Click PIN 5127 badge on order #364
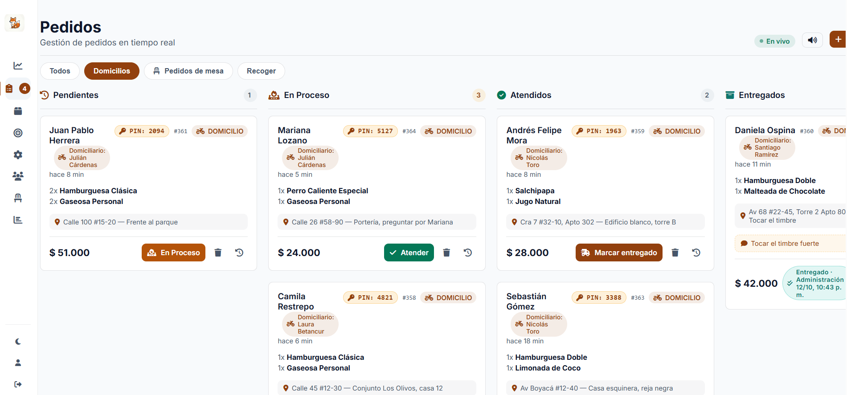This screenshot has width=847, height=395. [x=370, y=131]
